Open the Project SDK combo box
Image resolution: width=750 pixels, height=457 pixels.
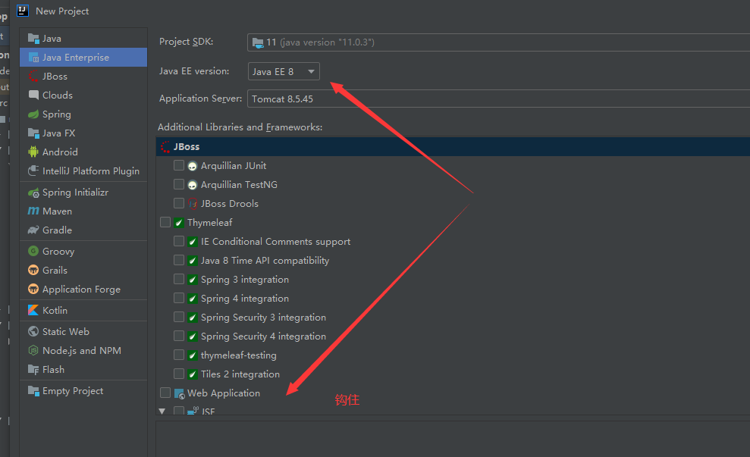[498, 42]
